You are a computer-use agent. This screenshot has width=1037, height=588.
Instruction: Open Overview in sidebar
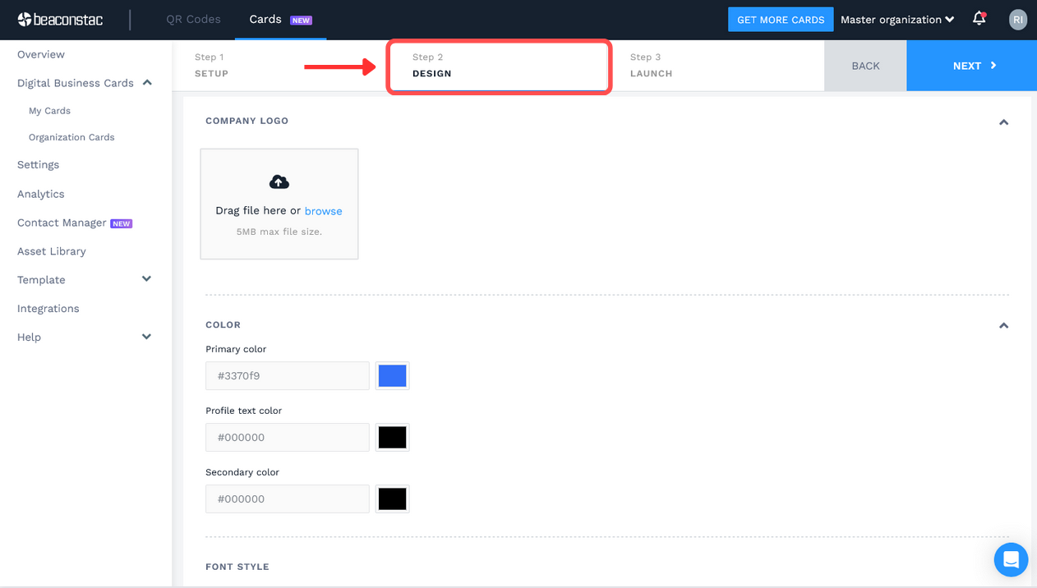(x=41, y=54)
